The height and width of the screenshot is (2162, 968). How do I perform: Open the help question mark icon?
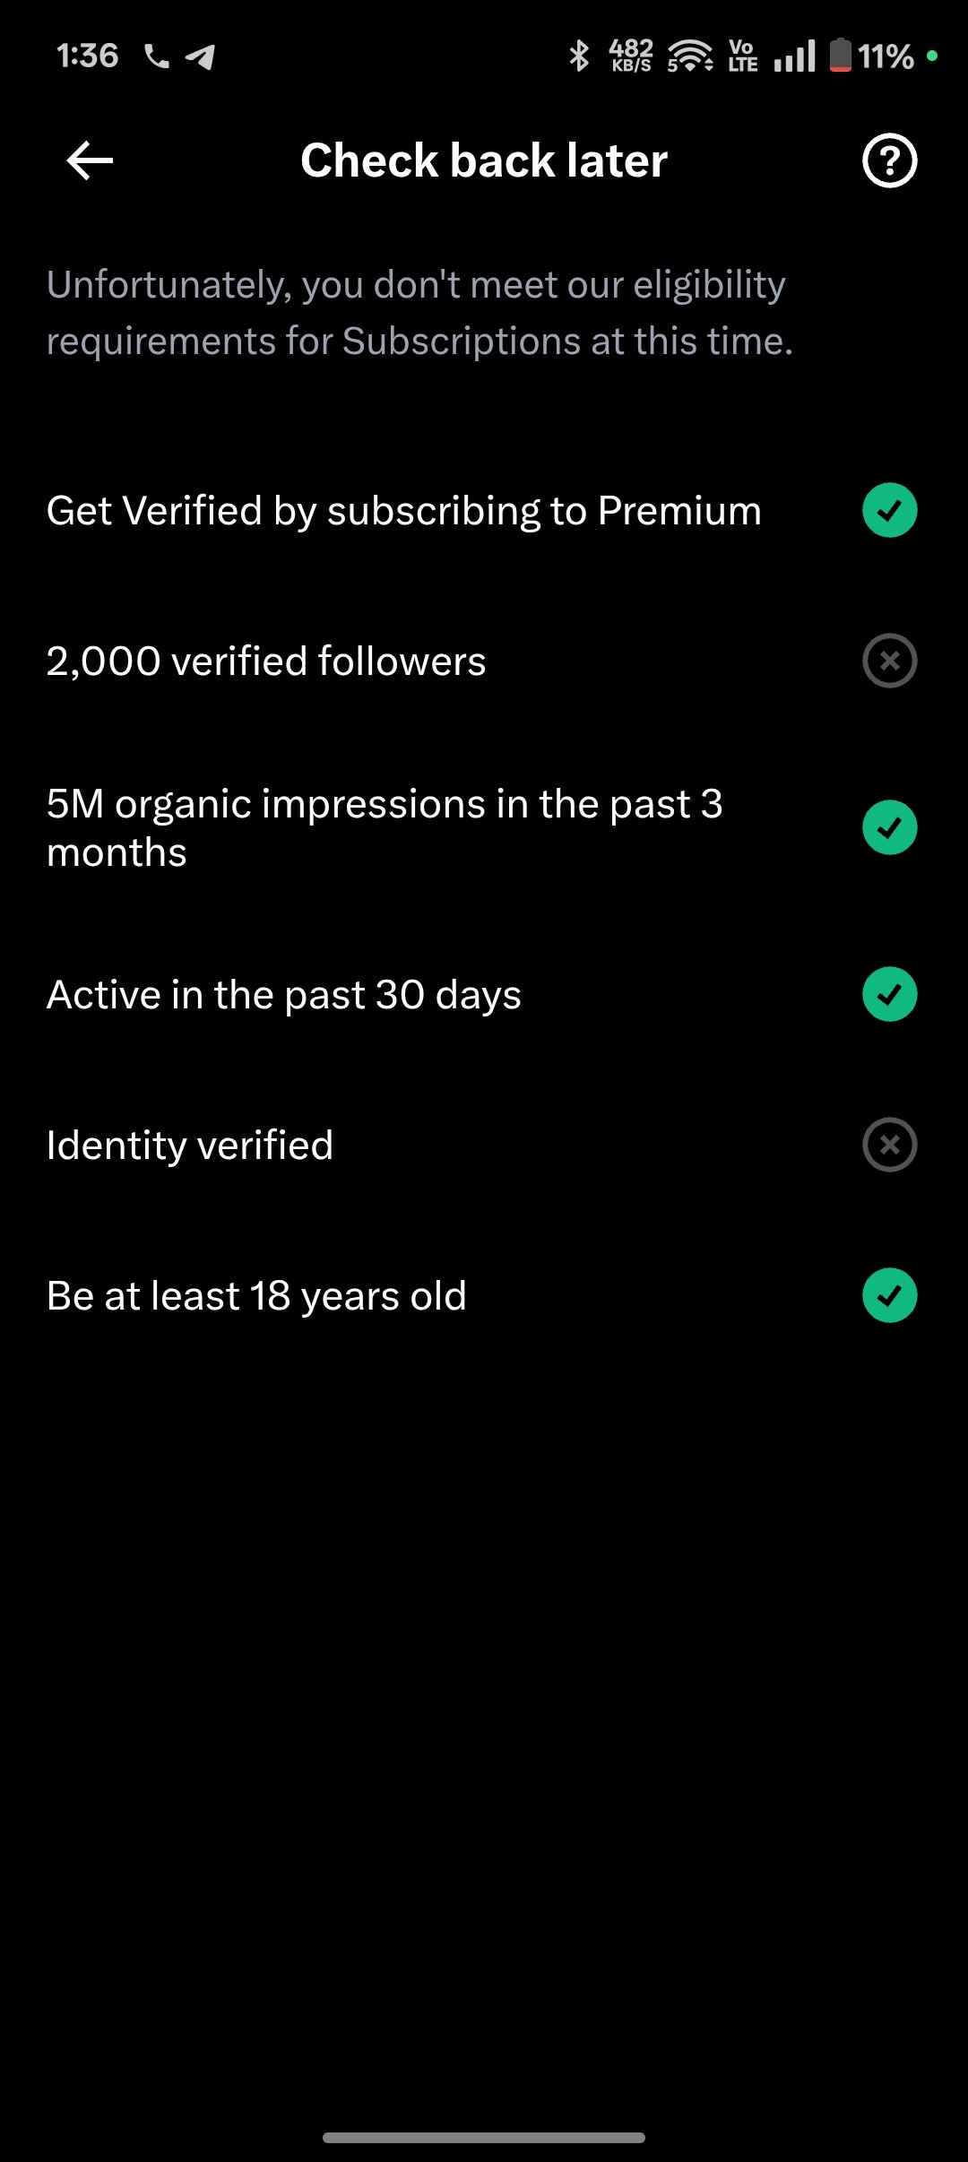(x=889, y=161)
